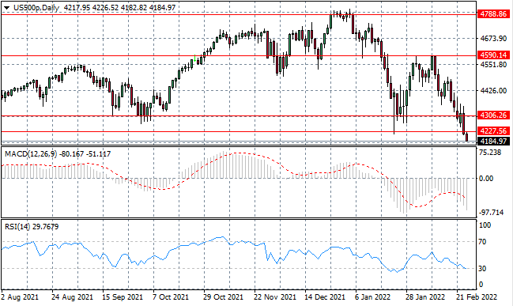Click the 2 Aug 2021 date label

click(20, 297)
